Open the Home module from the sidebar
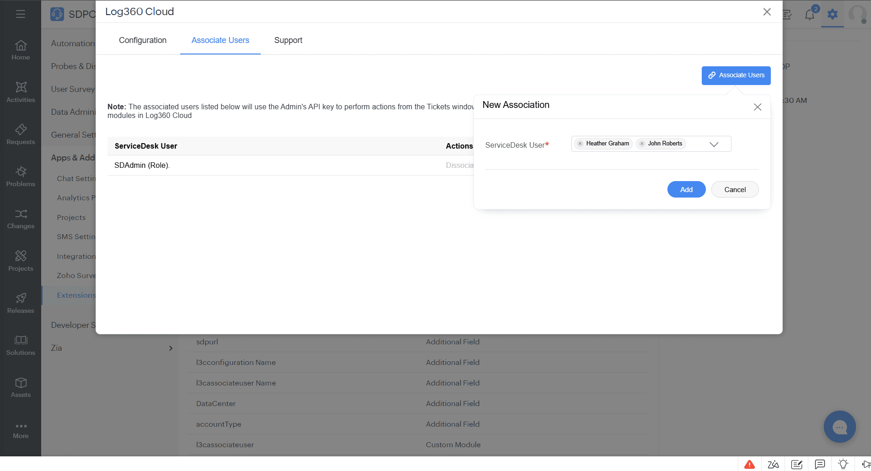 tap(21, 50)
